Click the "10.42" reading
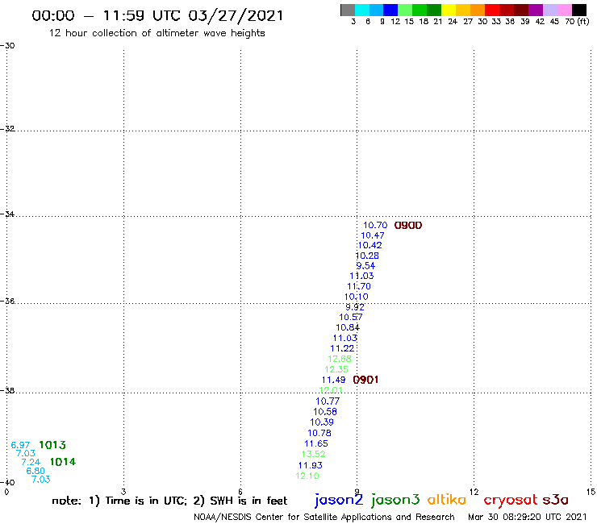This screenshot has width=597, height=524. click(369, 245)
